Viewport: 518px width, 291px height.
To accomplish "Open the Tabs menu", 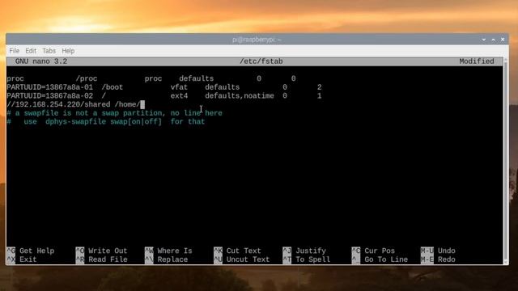I will [x=49, y=51].
